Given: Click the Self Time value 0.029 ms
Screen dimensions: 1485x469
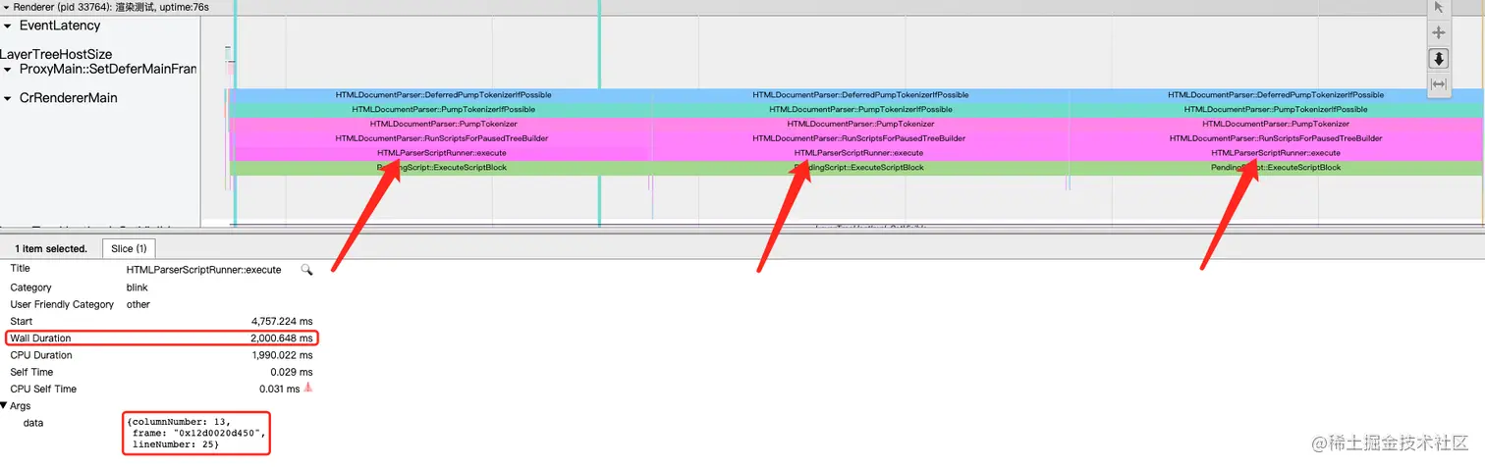Looking at the screenshot, I should (292, 372).
